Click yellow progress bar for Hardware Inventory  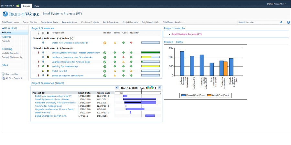coord(150,57)
